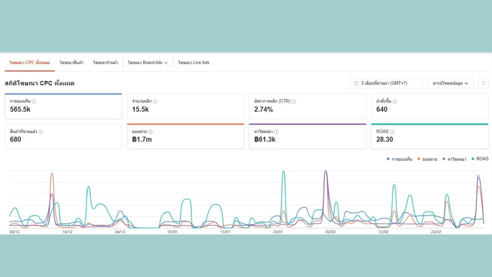Click the info icon beside สินค้าที่ขายแล้ว
Image resolution: width=492 pixels, height=277 pixels.
[40, 132]
